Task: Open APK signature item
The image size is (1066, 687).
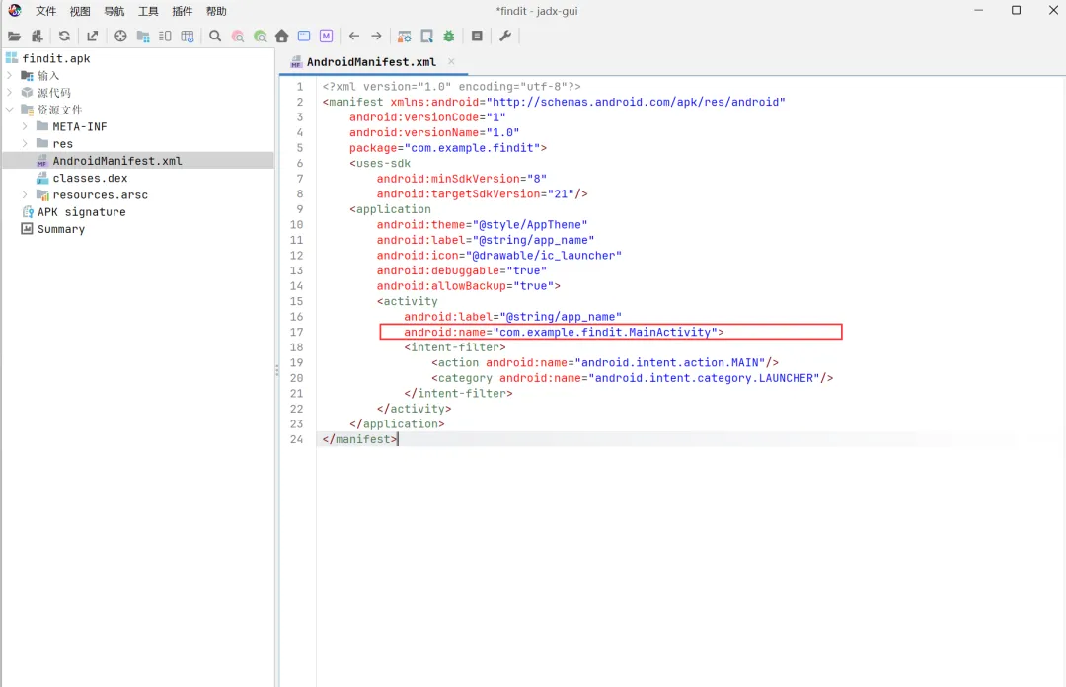Action: click(81, 211)
